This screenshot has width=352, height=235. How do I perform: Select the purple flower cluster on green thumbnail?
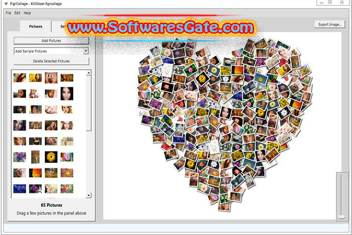[x=35, y=188]
